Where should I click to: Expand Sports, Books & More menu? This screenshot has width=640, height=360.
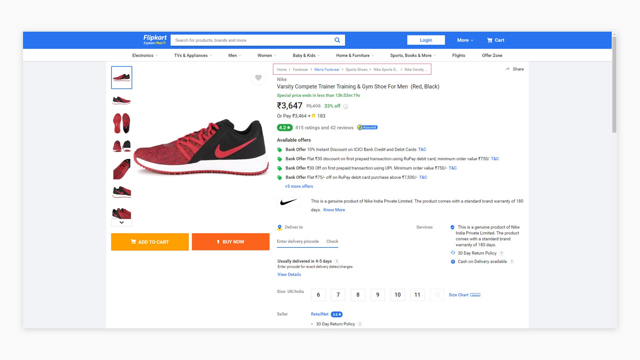[413, 55]
